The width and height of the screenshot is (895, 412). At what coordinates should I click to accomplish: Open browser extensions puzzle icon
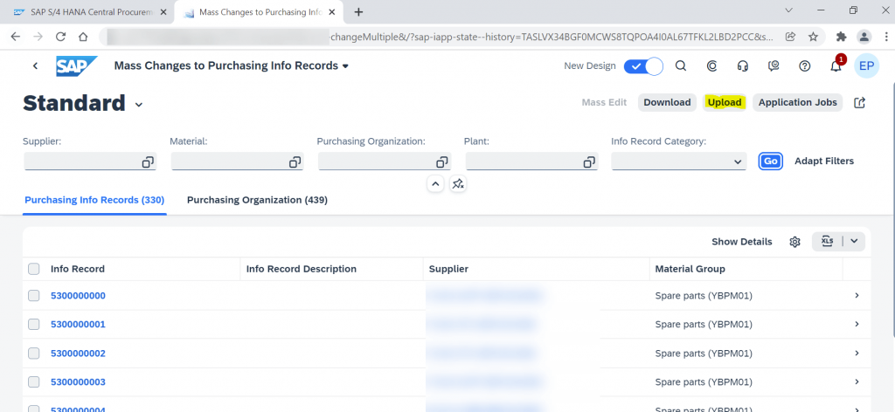click(842, 37)
